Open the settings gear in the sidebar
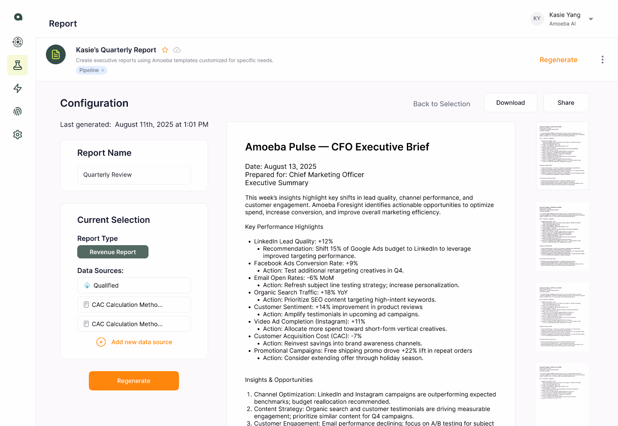Image resolution: width=618 pixels, height=426 pixels. pos(18,135)
